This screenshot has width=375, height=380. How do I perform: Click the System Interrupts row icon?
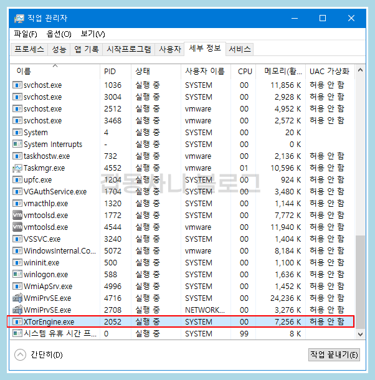point(17,144)
